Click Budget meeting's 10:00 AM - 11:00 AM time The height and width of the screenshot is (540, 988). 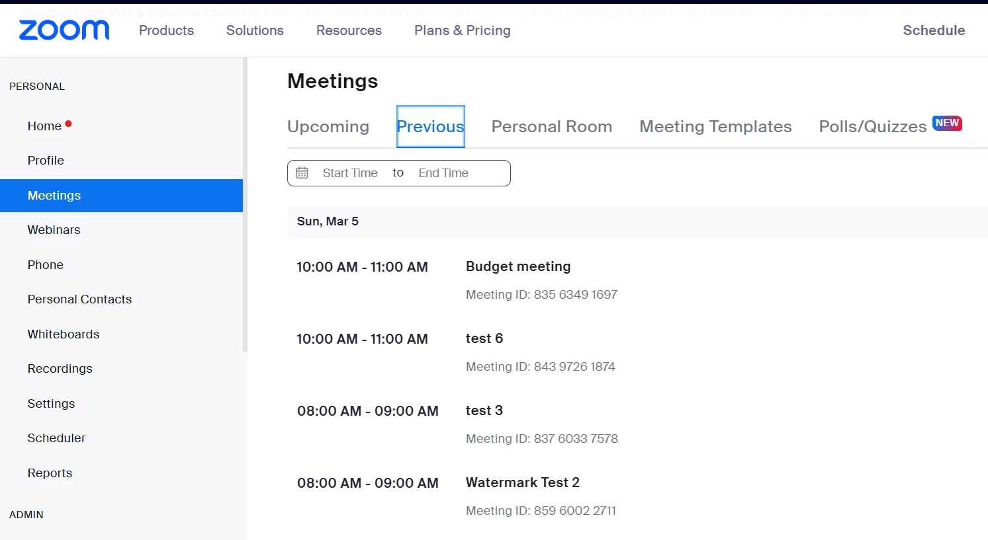pyautogui.click(x=362, y=267)
